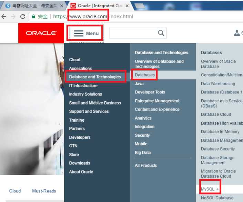Click the green secure padlock icon

(x=33, y=16)
